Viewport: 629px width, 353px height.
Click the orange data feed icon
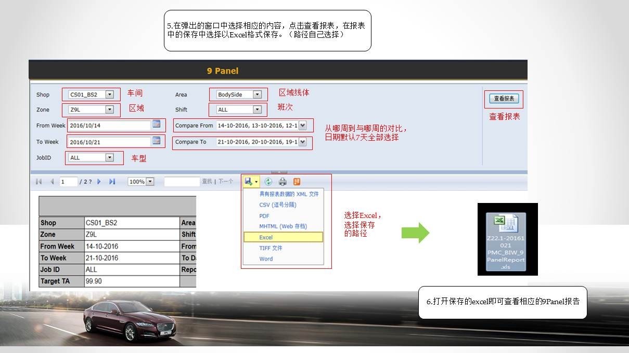pyautogui.click(x=297, y=182)
